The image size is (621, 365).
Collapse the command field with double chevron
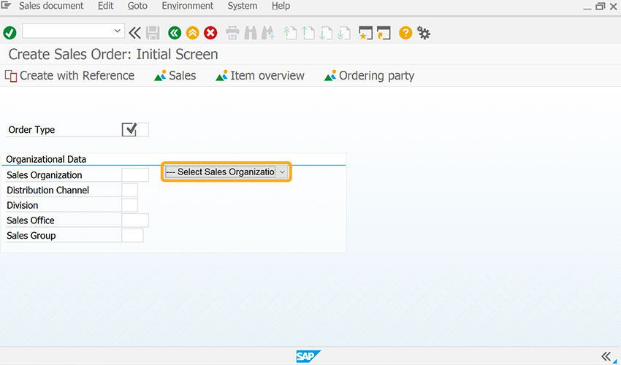tap(134, 33)
